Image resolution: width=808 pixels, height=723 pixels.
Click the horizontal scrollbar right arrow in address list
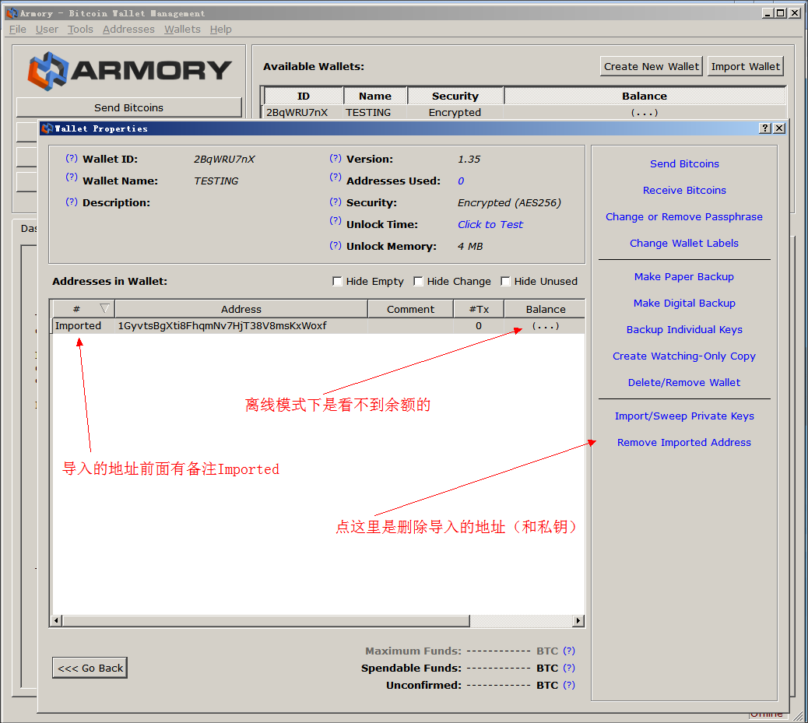tap(578, 621)
